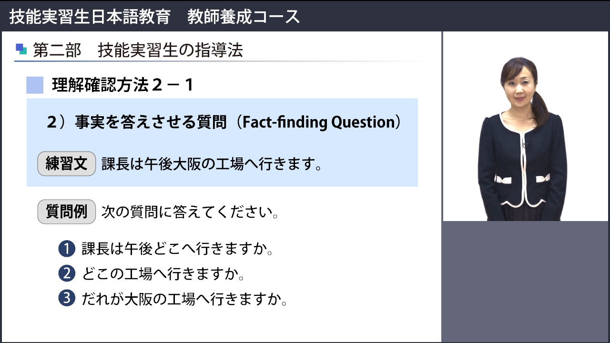Select question だれが大阪の工場へ行きますか
The height and width of the screenshot is (343, 610).
[184, 300]
